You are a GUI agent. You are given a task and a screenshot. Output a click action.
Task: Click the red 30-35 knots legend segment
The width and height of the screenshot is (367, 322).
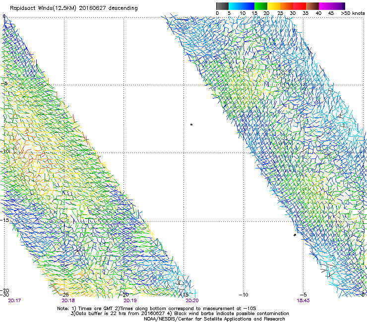tap(300, 6)
